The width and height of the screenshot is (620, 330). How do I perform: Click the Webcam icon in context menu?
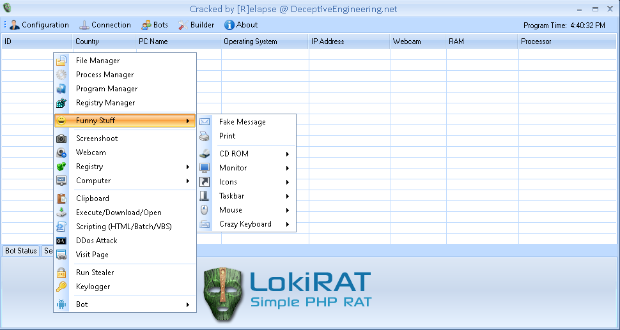click(x=61, y=153)
